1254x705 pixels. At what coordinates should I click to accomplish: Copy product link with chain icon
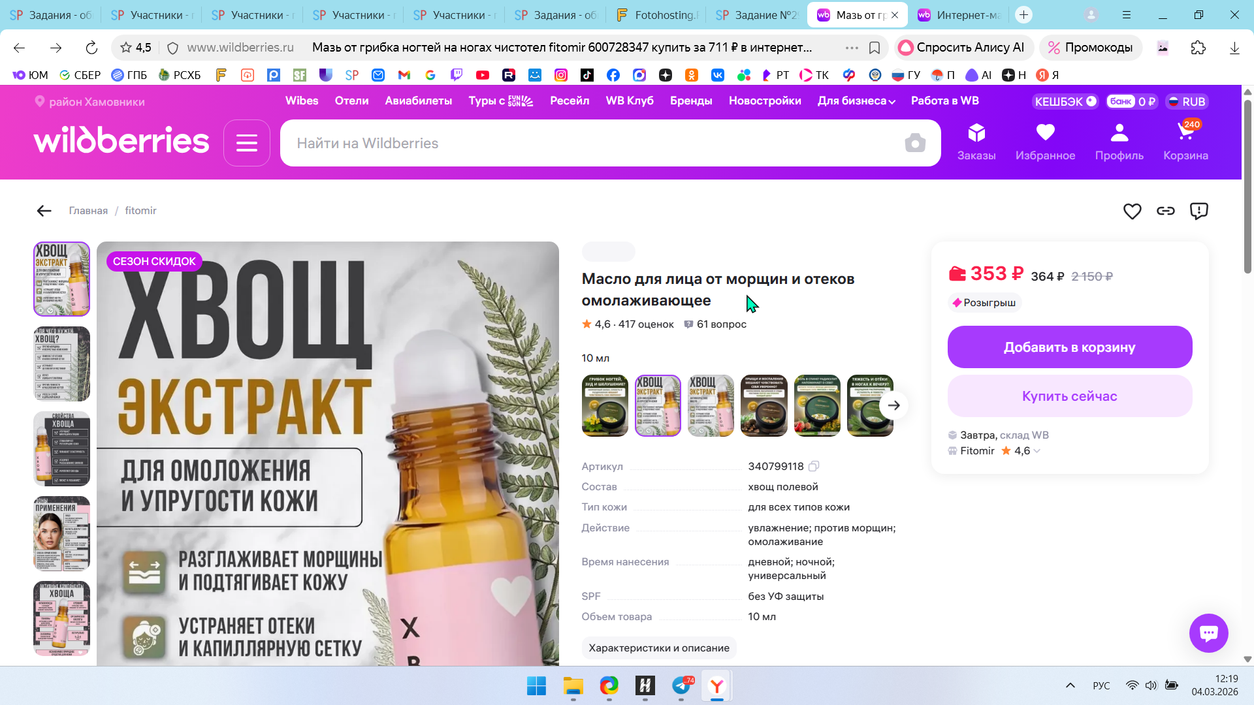pos(1165,211)
